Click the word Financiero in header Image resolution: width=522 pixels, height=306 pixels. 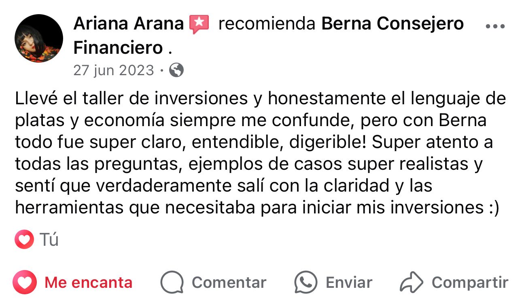[118, 48]
